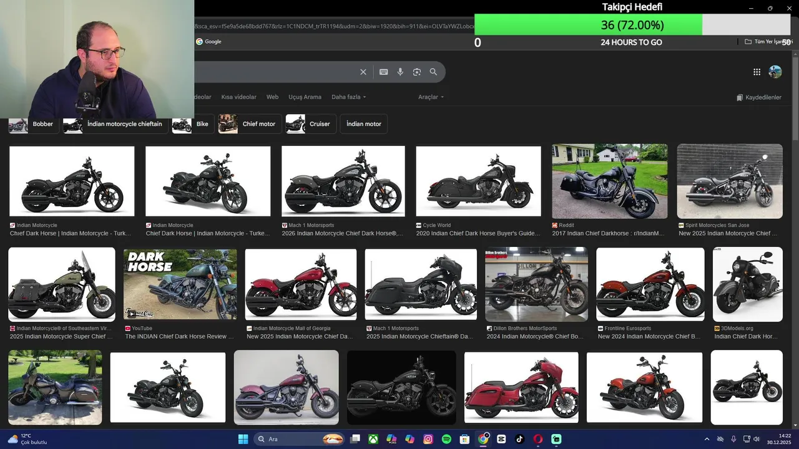Open the Cycle World 2020 Chief image

tap(479, 181)
